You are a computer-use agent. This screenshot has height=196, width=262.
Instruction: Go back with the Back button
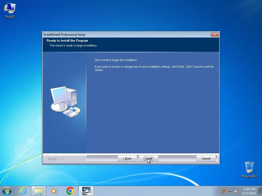pyautogui.click(x=127, y=158)
